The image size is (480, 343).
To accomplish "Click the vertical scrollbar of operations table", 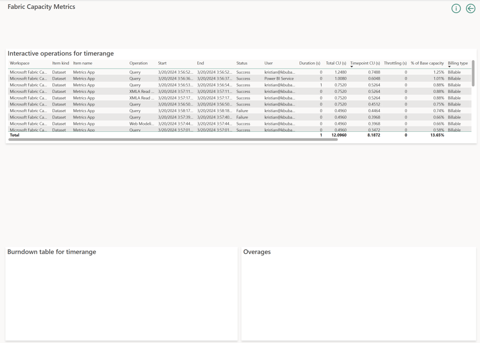I will click(x=473, y=73).
